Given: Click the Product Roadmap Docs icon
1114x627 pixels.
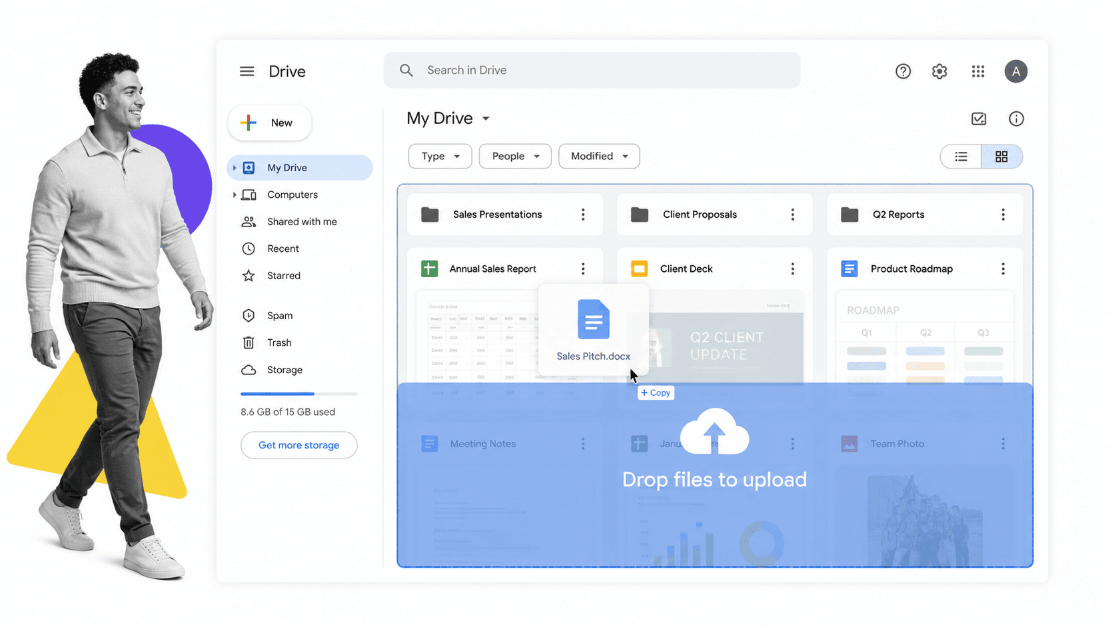Looking at the screenshot, I should [x=849, y=269].
